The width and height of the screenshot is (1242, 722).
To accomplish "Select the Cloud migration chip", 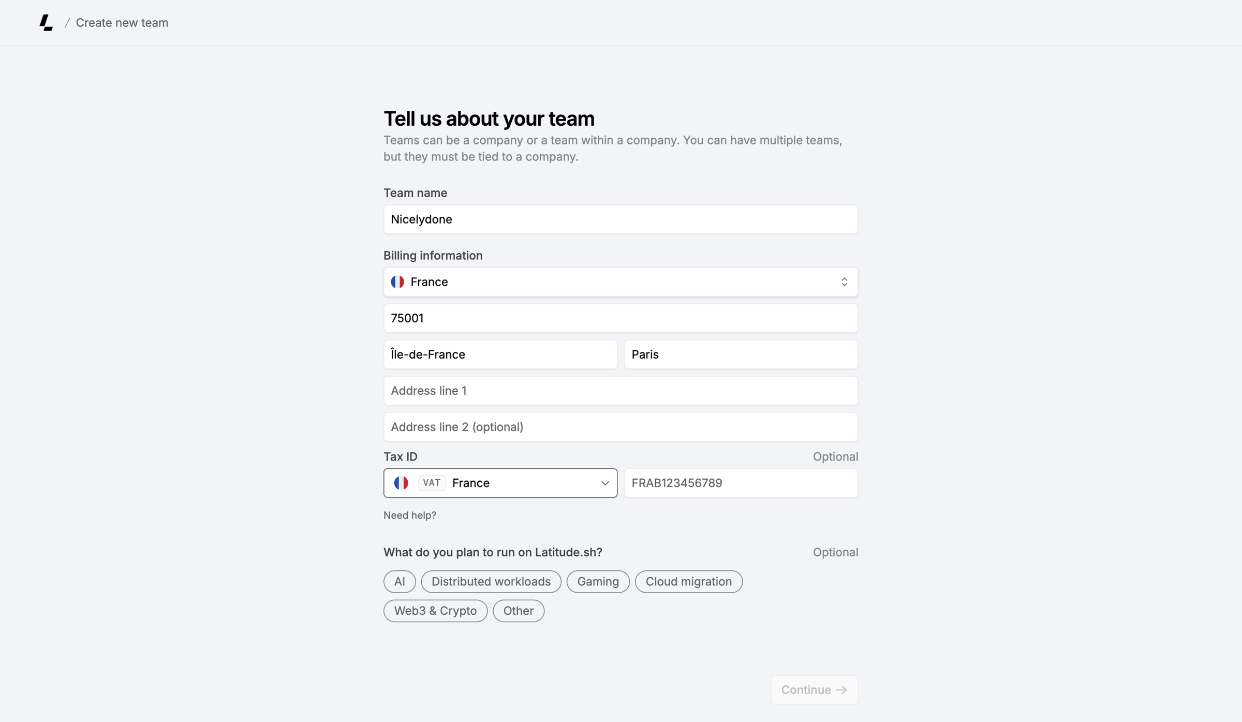I will [689, 582].
